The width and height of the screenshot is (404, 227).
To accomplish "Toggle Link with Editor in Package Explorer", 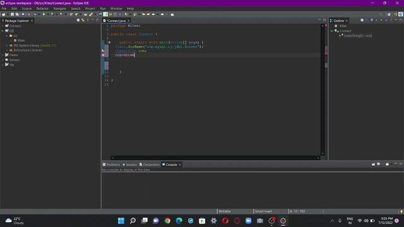I will coord(83,20).
